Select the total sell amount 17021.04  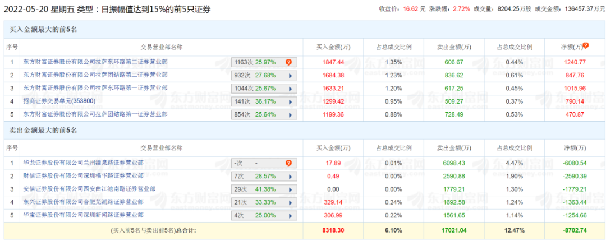[x=454, y=231]
